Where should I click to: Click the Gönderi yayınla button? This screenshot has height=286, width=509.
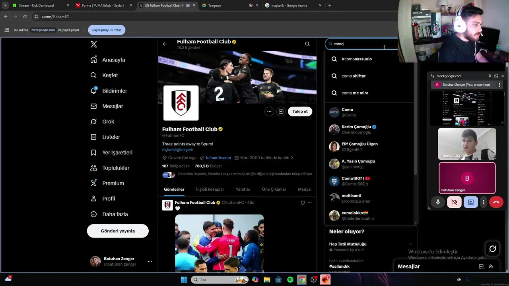point(118,231)
